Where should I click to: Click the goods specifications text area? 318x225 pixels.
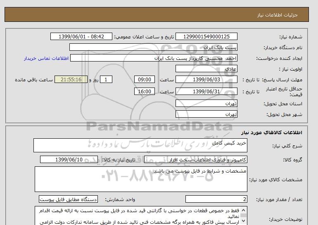point(141,179)
